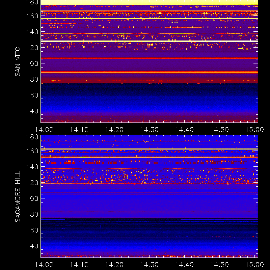The width and height of the screenshot is (270, 270).
Task: Select the 14:10 time label under San Vito plot
Action: [79, 130]
